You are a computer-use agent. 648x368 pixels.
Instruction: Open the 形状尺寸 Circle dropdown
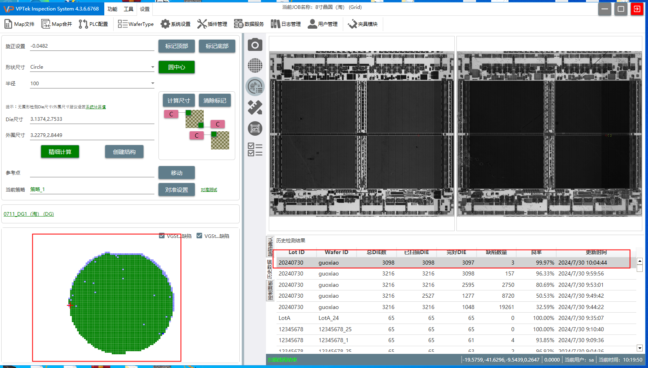pos(92,67)
